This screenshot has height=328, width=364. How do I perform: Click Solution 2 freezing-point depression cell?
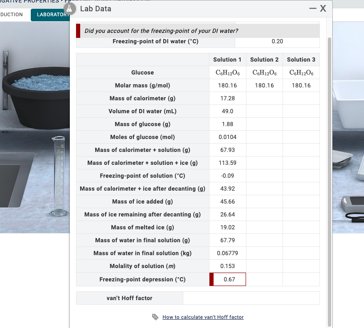click(264, 279)
